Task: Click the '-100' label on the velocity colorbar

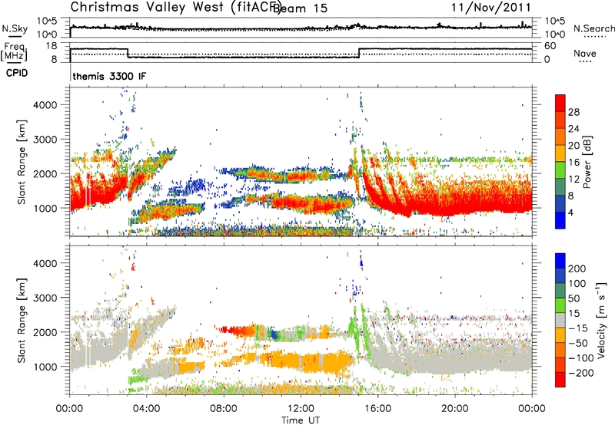Action: pos(581,358)
